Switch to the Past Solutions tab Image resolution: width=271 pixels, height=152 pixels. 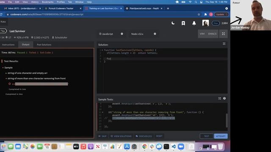[x=44, y=45]
